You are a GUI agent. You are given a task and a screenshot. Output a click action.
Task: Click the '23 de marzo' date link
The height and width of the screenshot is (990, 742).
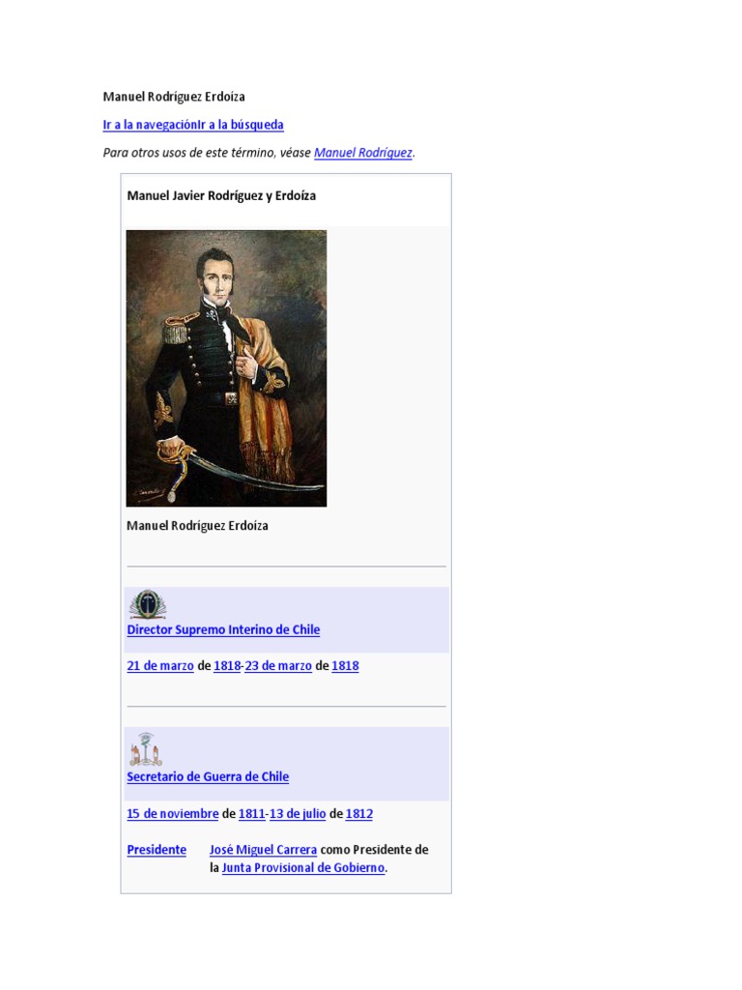(278, 665)
